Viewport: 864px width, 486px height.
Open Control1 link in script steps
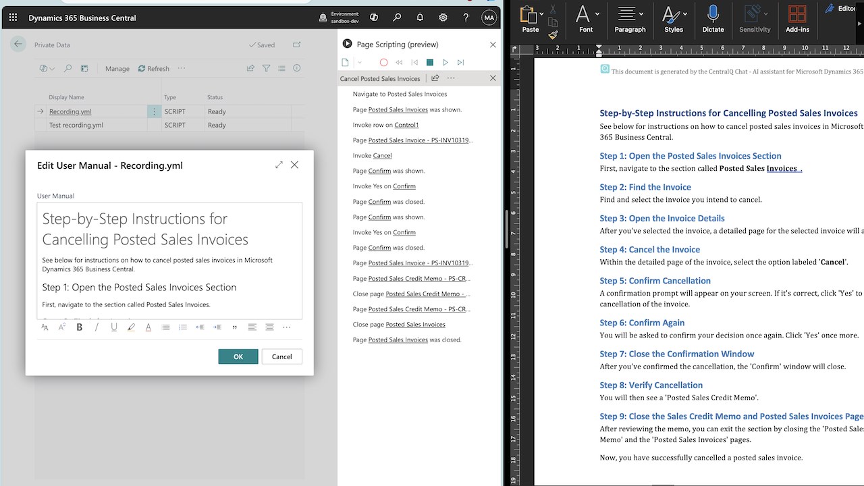click(x=406, y=125)
